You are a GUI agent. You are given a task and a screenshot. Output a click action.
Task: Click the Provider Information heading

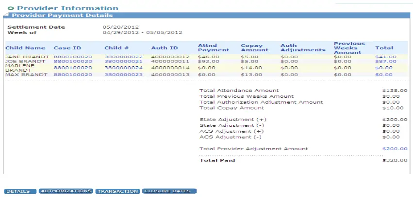pos(67,8)
